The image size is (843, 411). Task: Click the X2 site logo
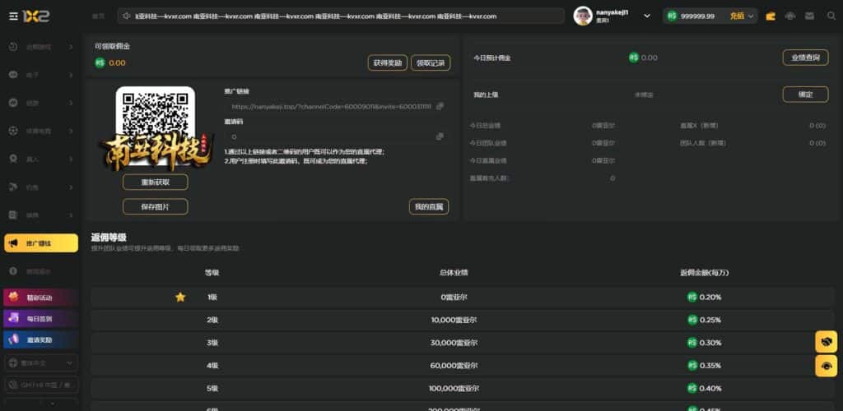pyautogui.click(x=36, y=16)
